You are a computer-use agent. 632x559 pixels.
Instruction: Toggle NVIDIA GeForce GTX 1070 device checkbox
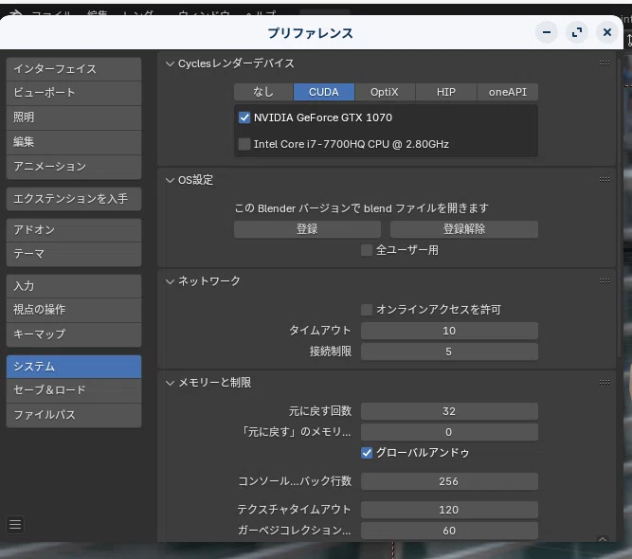[x=244, y=117]
